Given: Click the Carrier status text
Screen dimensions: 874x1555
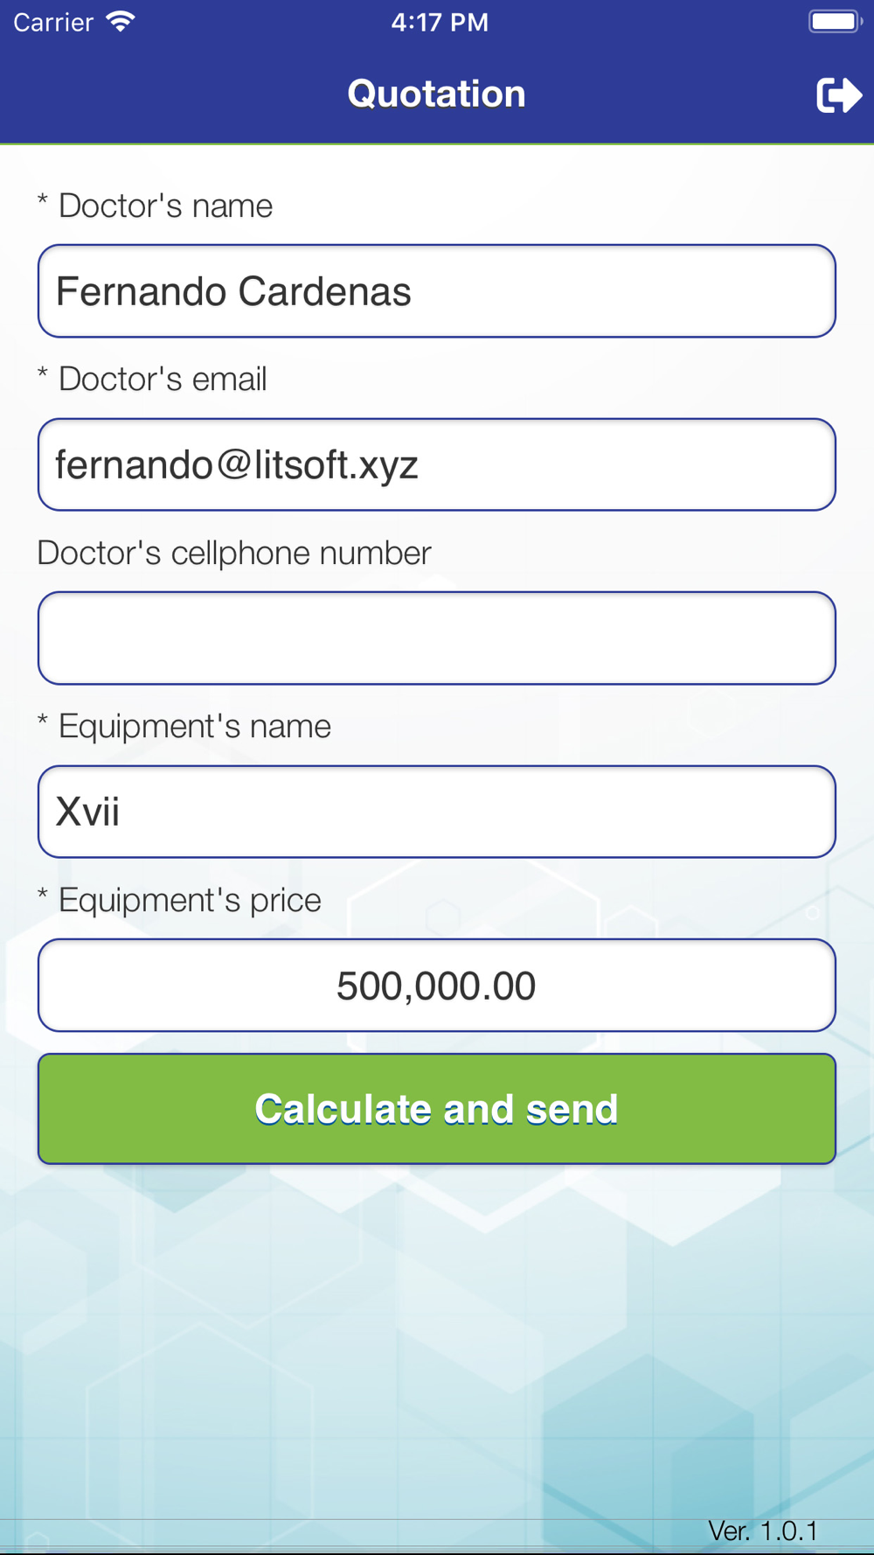Looking at the screenshot, I should tap(53, 22).
